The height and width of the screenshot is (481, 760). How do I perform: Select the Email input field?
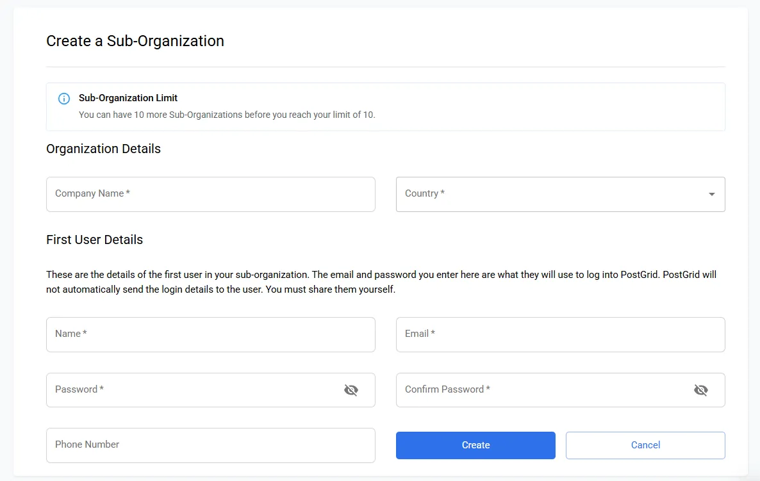pos(545,334)
